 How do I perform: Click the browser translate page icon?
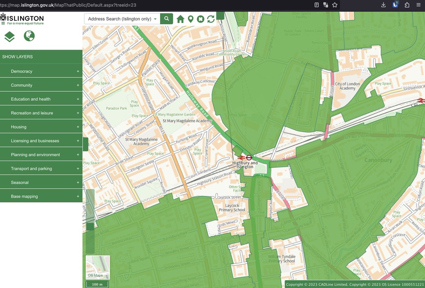click(x=325, y=5)
